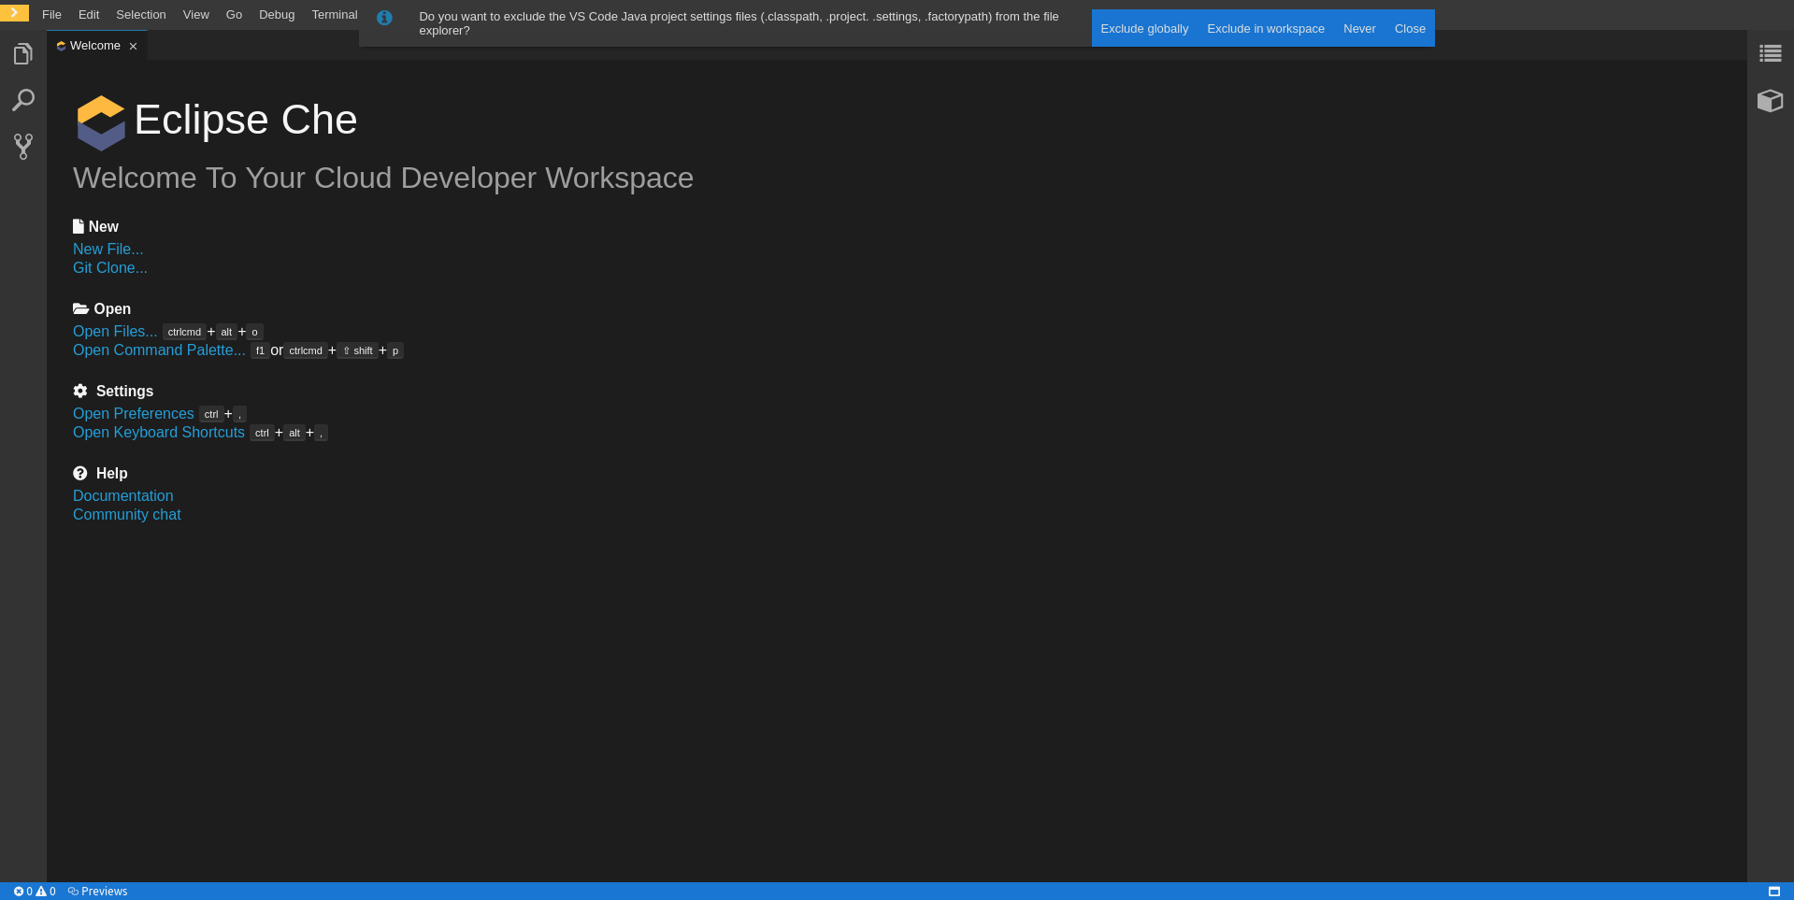Open the Explorer panel from the activity bar

coord(22,53)
